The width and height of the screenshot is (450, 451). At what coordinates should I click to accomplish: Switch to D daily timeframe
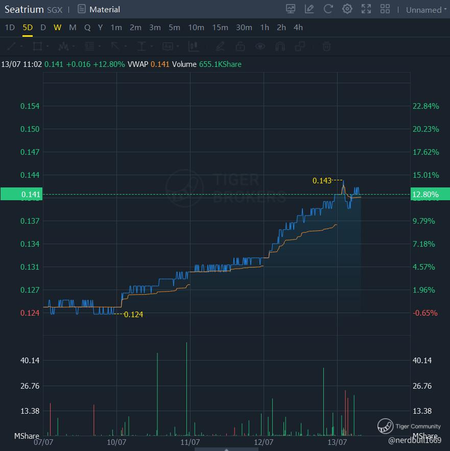point(43,27)
